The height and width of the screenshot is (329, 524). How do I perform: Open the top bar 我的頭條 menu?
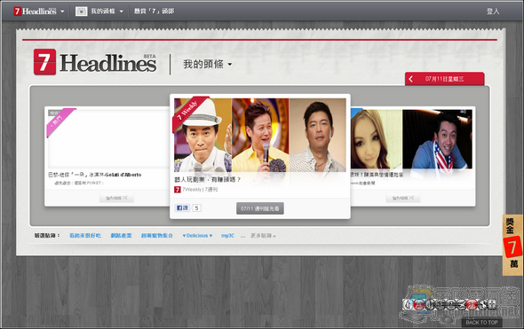(103, 12)
